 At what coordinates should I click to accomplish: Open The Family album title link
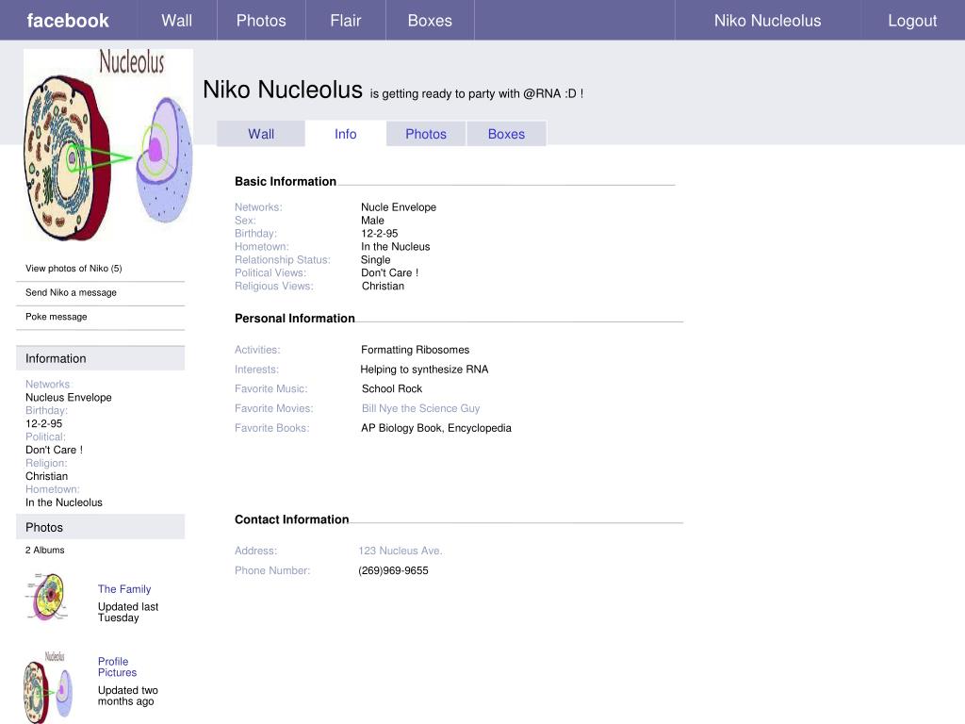click(124, 589)
